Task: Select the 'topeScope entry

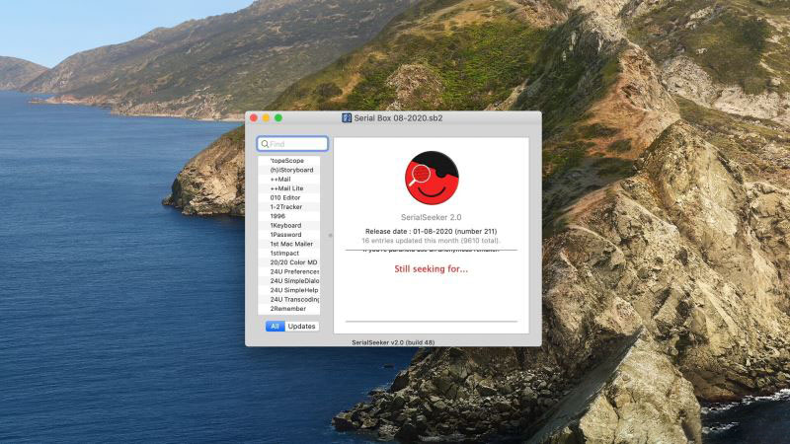Action: (288, 161)
